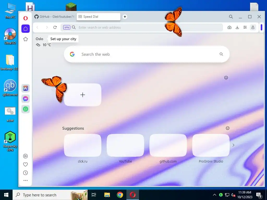267x200 pixels.
Task: Open the Oslo weather widget
Action: [x=43, y=42]
